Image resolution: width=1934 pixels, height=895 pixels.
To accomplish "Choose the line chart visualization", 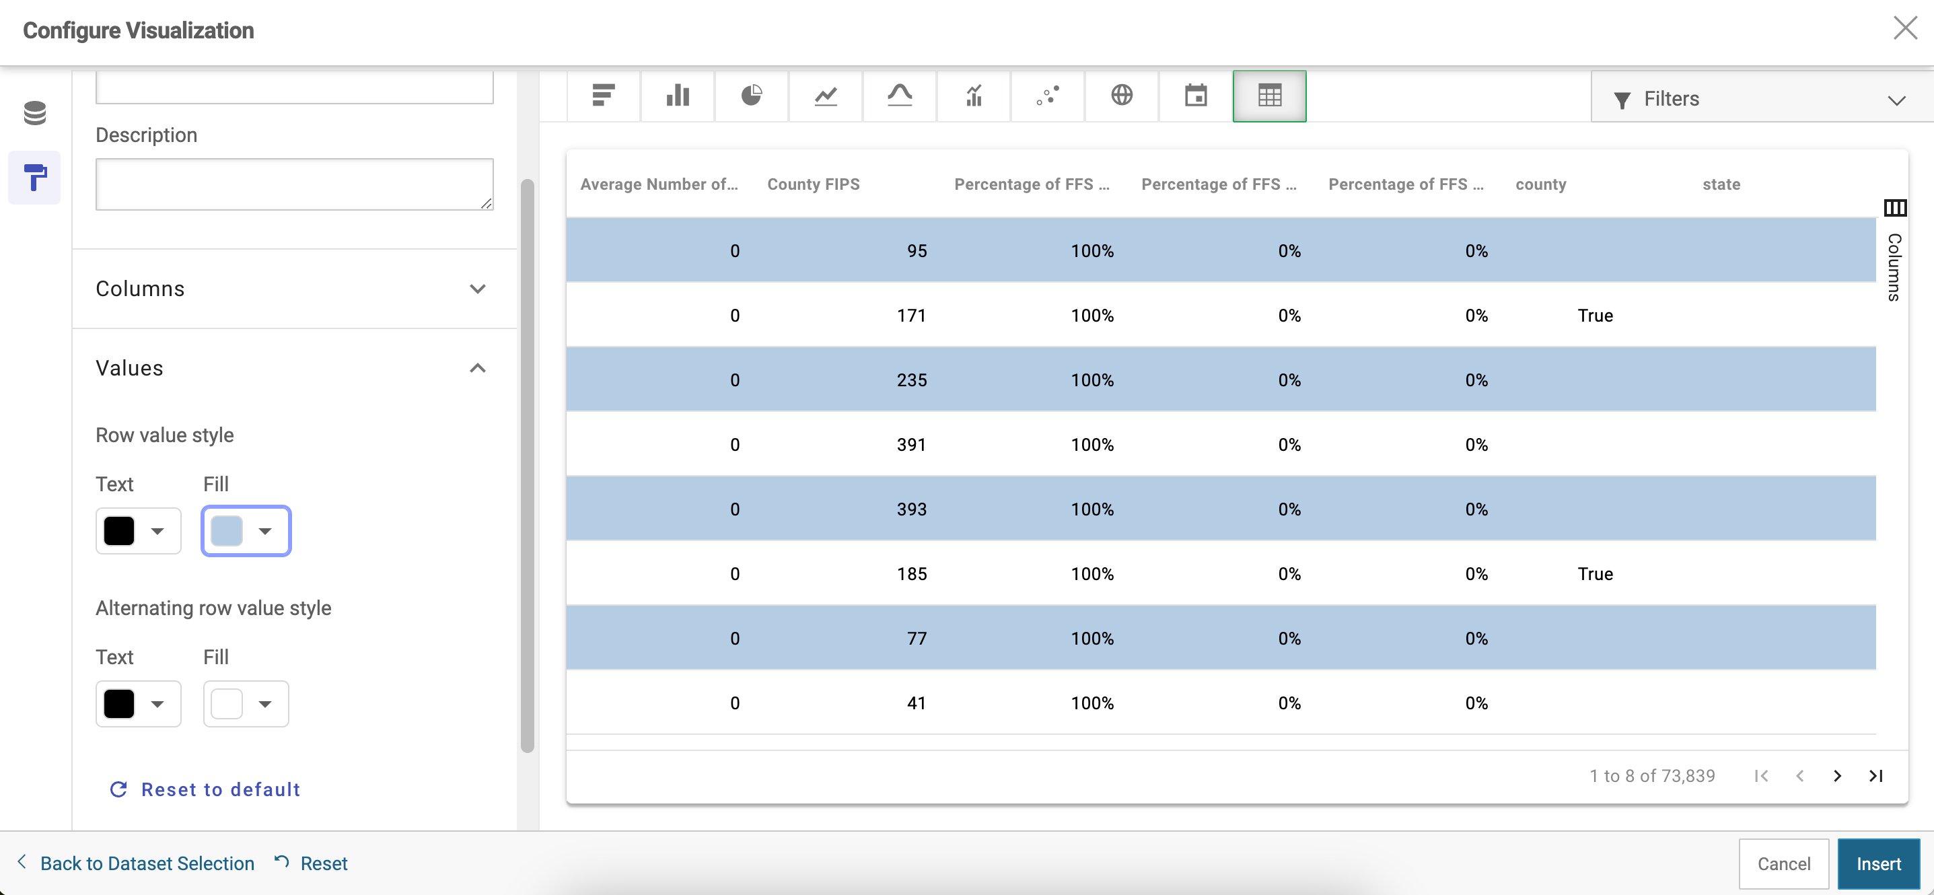I will [825, 96].
